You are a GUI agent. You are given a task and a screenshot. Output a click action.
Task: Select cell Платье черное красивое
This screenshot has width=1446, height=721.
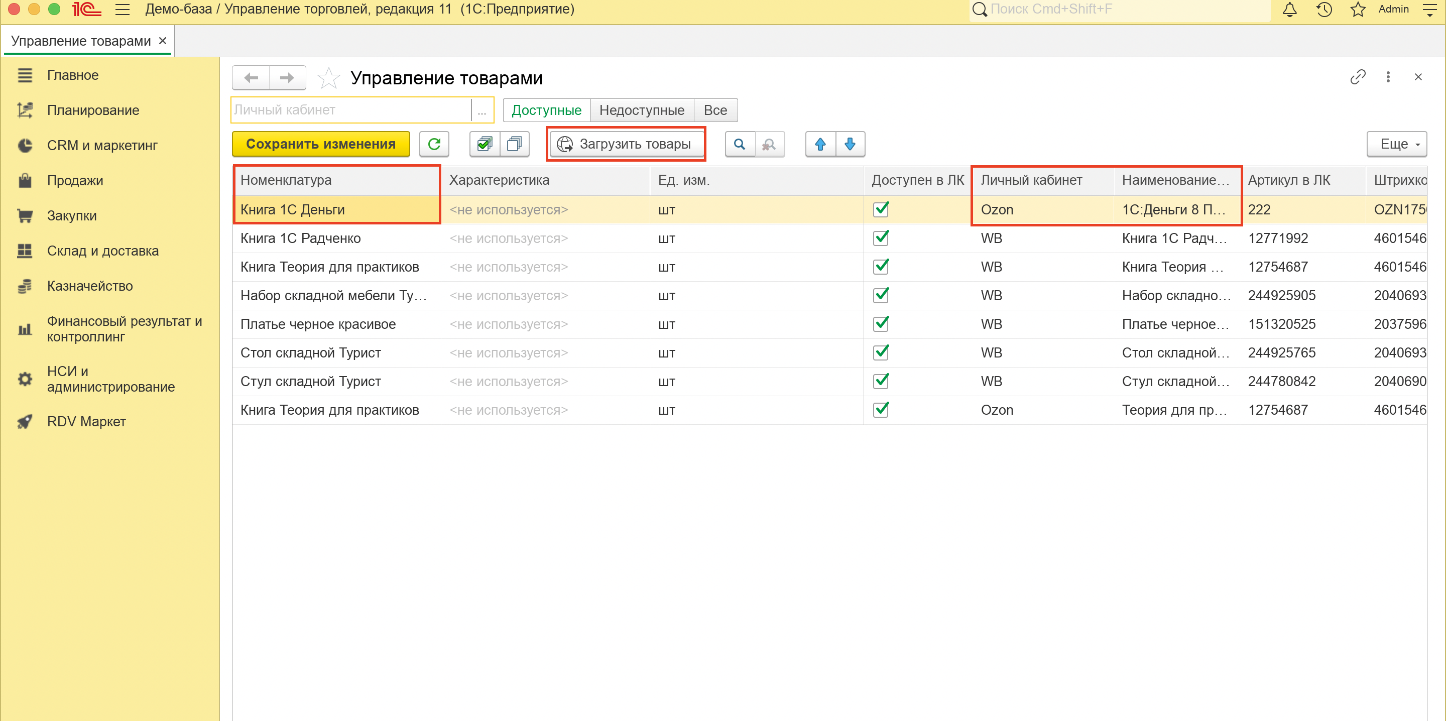click(336, 324)
